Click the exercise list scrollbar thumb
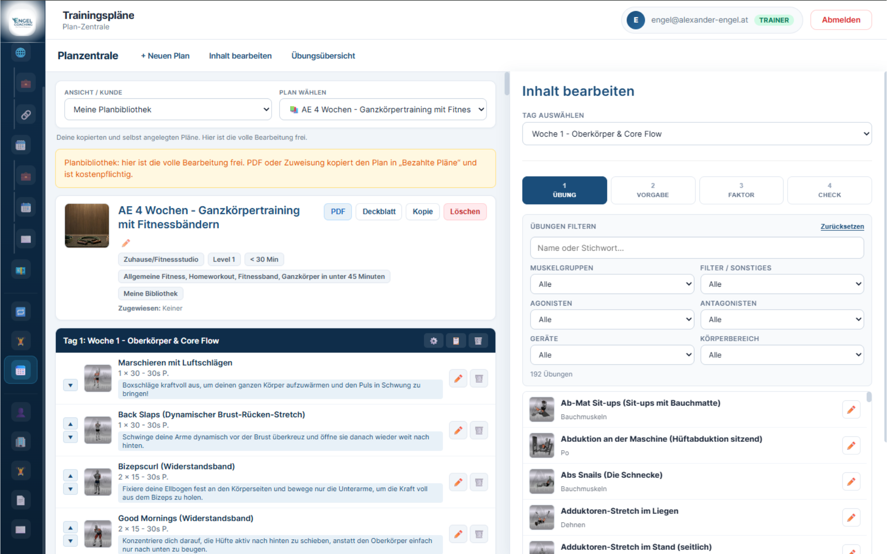 coord(869,397)
